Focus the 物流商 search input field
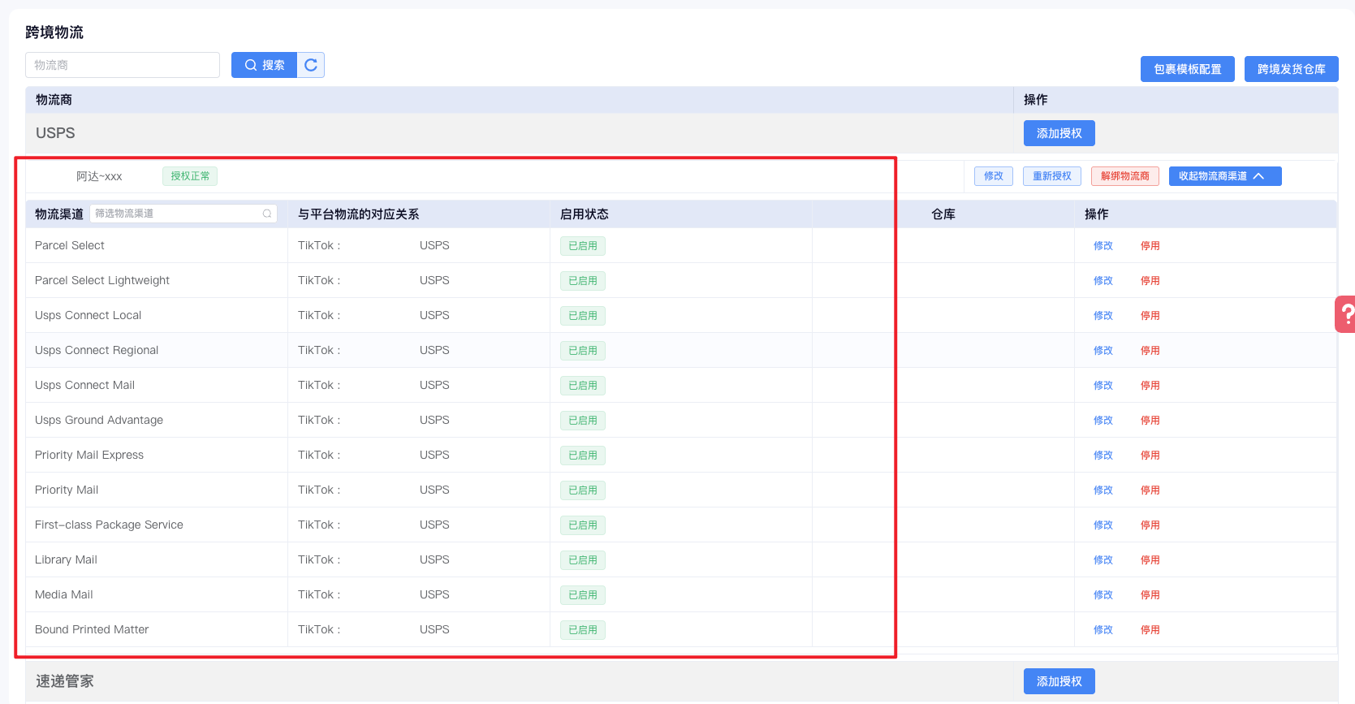Image resolution: width=1355 pixels, height=704 pixels. coord(123,65)
